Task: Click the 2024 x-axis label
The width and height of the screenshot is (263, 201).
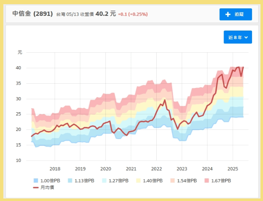Action: 207,169
